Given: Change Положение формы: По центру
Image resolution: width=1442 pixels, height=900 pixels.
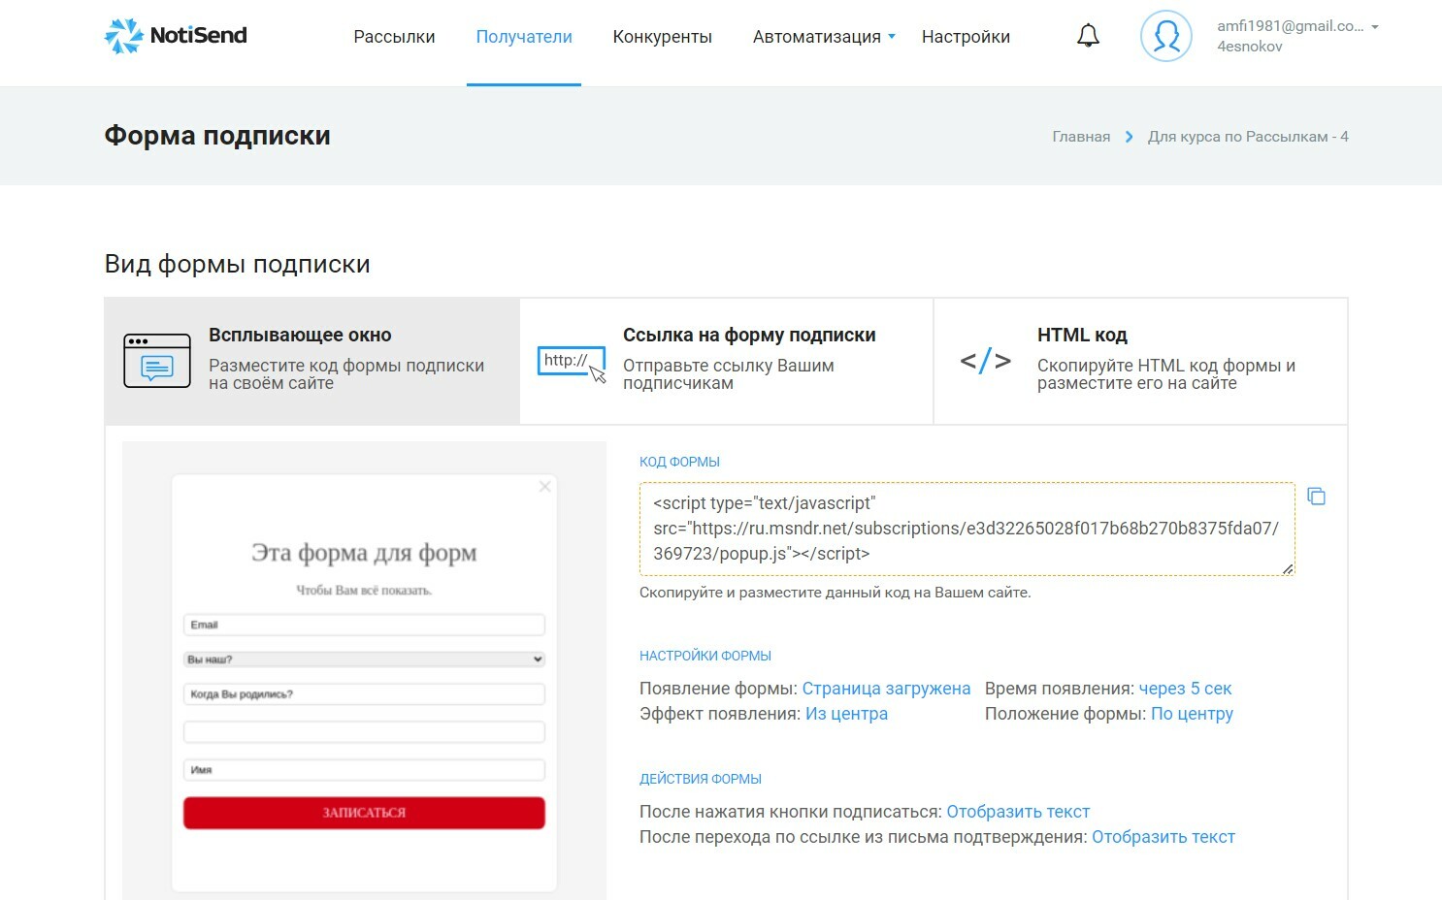Looking at the screenshot, I should (1192, 714).
